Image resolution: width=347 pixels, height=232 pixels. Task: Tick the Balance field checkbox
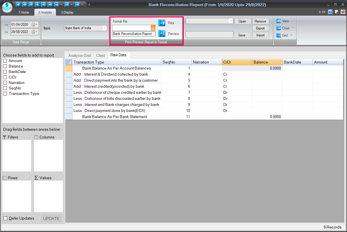pyautogui.click(x=5, y=66)
